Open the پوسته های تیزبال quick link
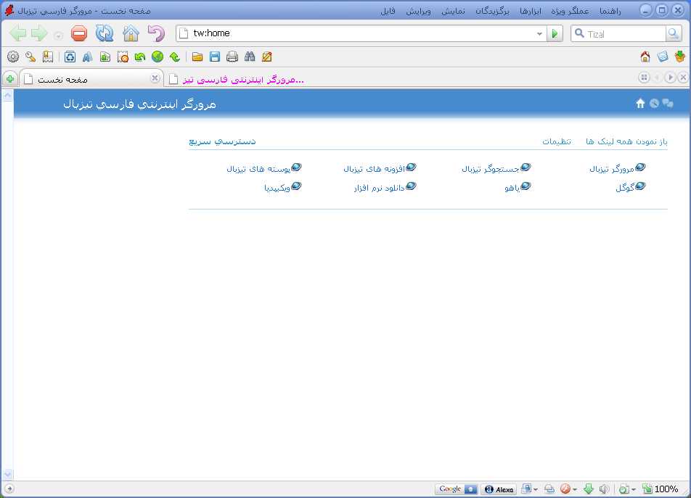The image size is (691, 498). [264, 168]
